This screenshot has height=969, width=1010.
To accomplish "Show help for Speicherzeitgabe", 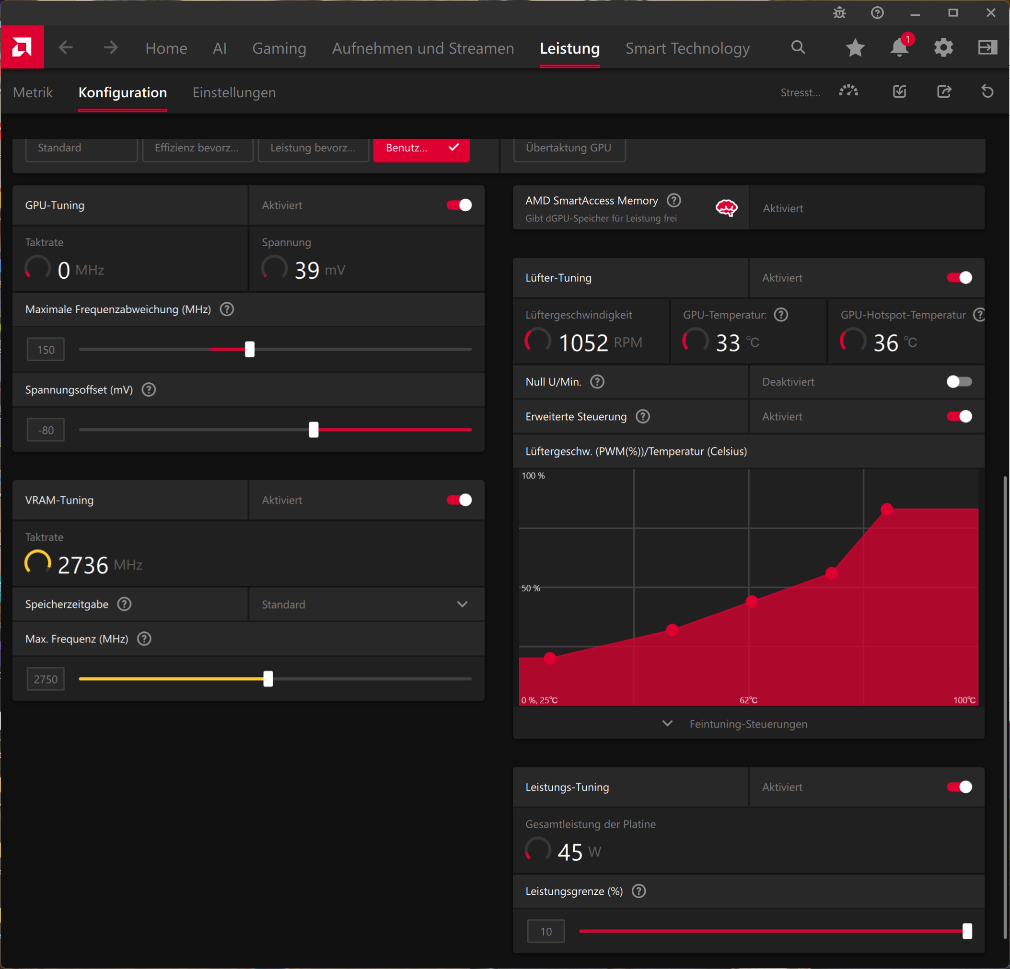I will [124, 604].
